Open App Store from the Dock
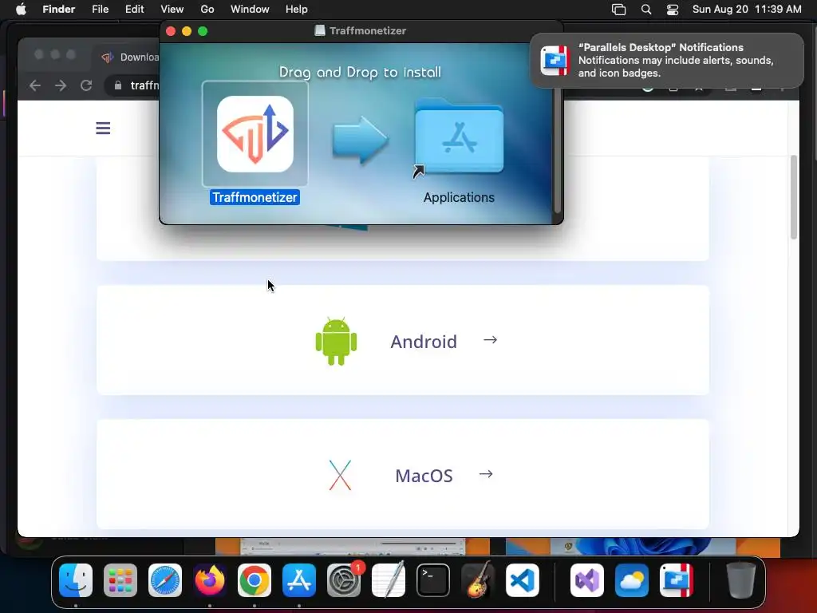 point(299,580)
